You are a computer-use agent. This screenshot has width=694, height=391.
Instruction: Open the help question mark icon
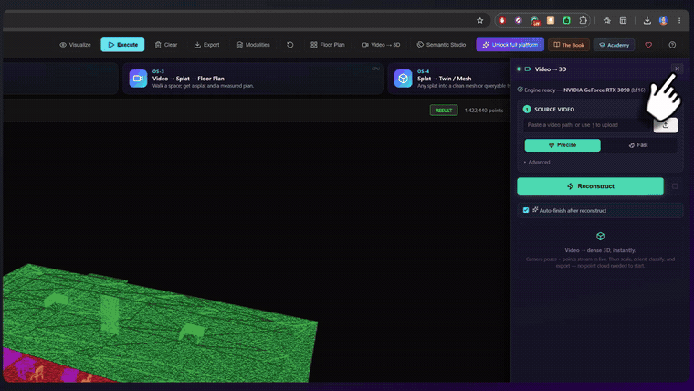tap(672, 45)
